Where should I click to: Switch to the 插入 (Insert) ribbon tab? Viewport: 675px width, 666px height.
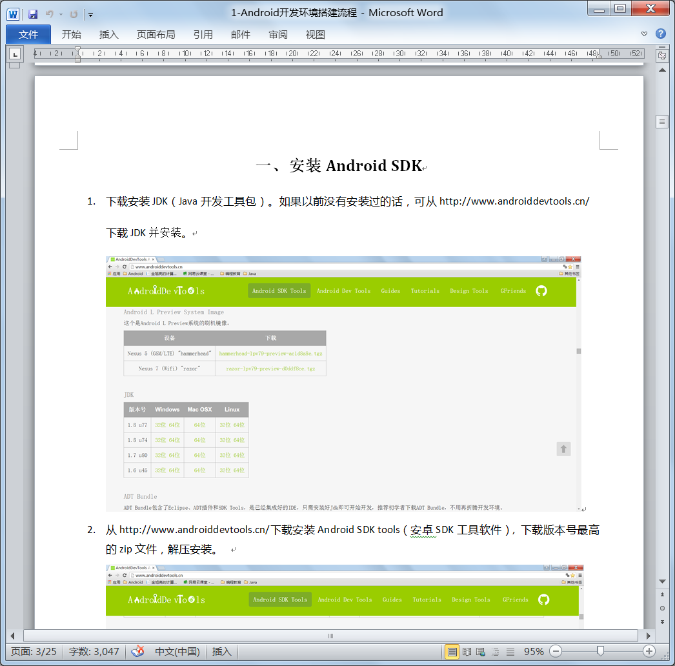point(108,34)
